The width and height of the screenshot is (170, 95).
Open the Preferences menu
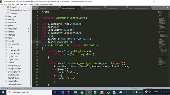[x=44, y=4]
